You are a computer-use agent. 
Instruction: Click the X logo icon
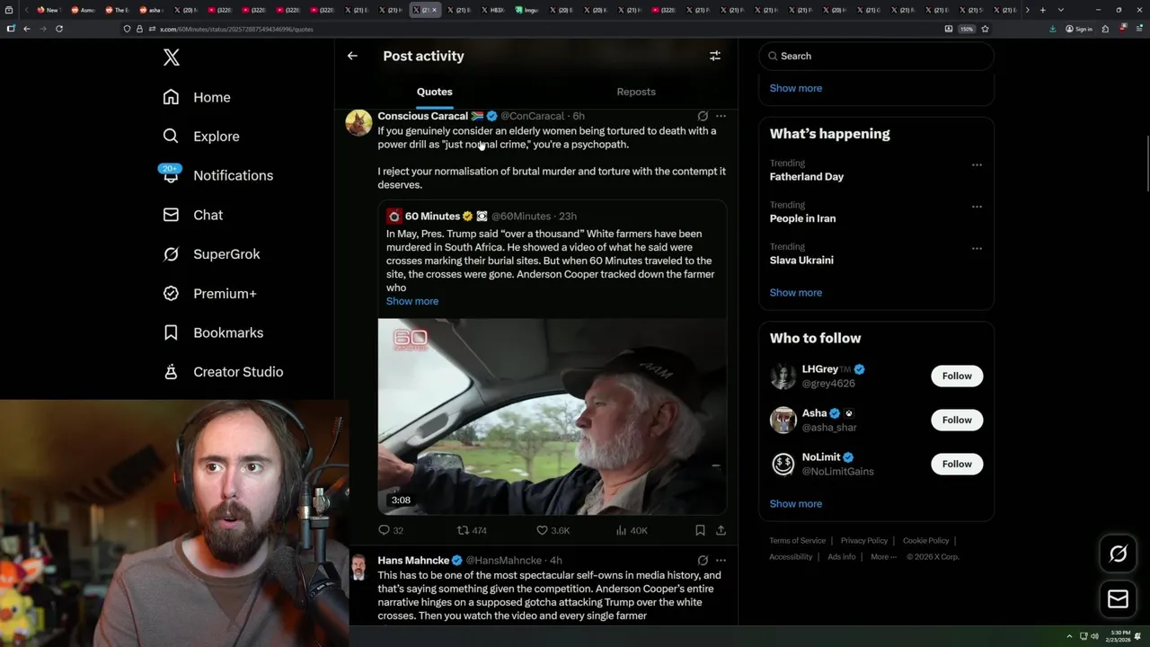pos(172,58)
